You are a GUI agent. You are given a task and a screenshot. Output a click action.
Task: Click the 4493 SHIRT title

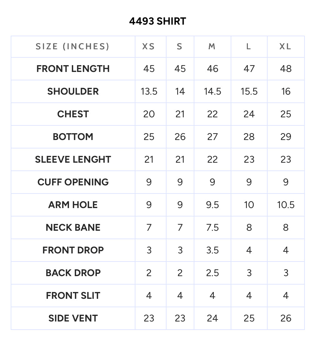[157, 21]
